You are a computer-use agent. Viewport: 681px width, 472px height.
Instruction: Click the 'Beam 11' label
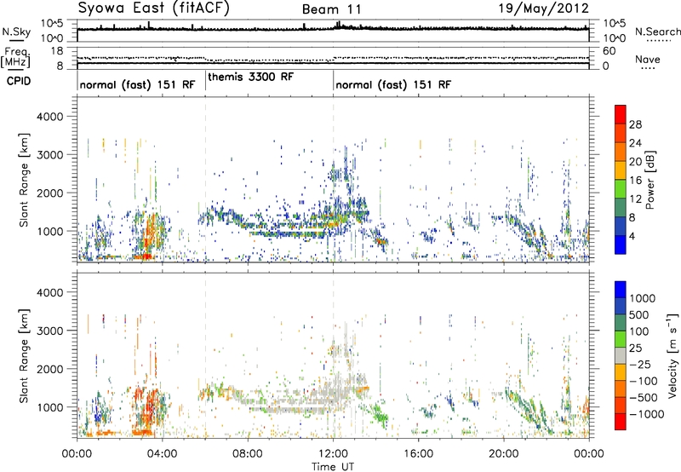pos(331,9)
